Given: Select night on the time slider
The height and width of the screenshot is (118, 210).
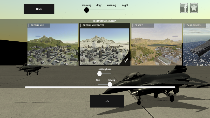Looking at the screenshot, I should 125,10.
